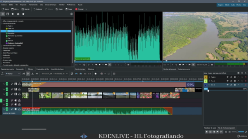Viewport: 248px width, 139px height.
Task: Switch to the Audio workspace layout
Action: pos(233,5)
